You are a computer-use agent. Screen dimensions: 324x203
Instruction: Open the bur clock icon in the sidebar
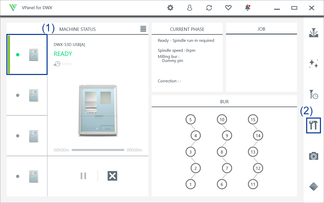point(314,94)
